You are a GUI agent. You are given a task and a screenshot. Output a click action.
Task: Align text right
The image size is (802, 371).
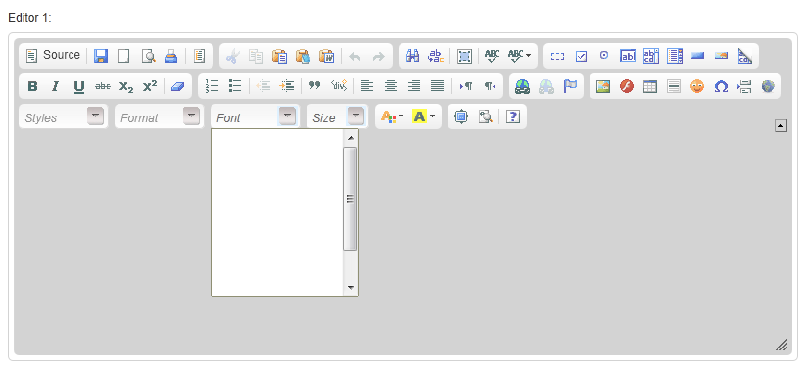coord(414,86)
